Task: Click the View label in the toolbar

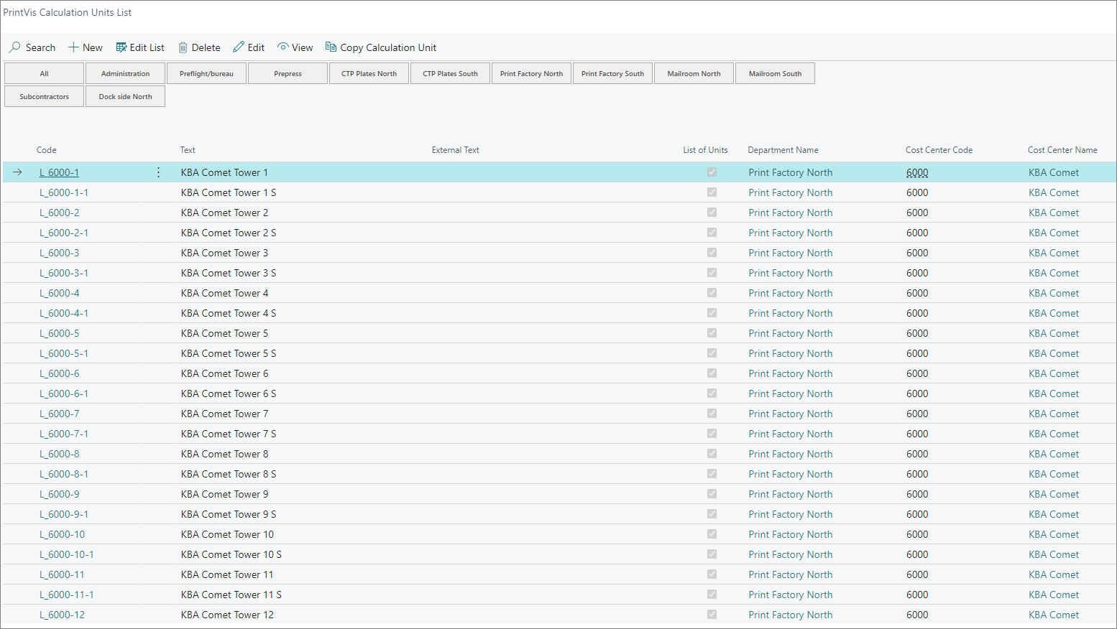Action: [x=303, y=47]
